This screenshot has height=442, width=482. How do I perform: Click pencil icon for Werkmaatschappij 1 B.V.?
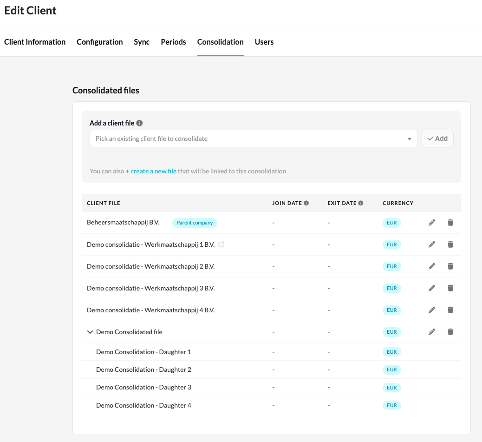coord(432,244)
